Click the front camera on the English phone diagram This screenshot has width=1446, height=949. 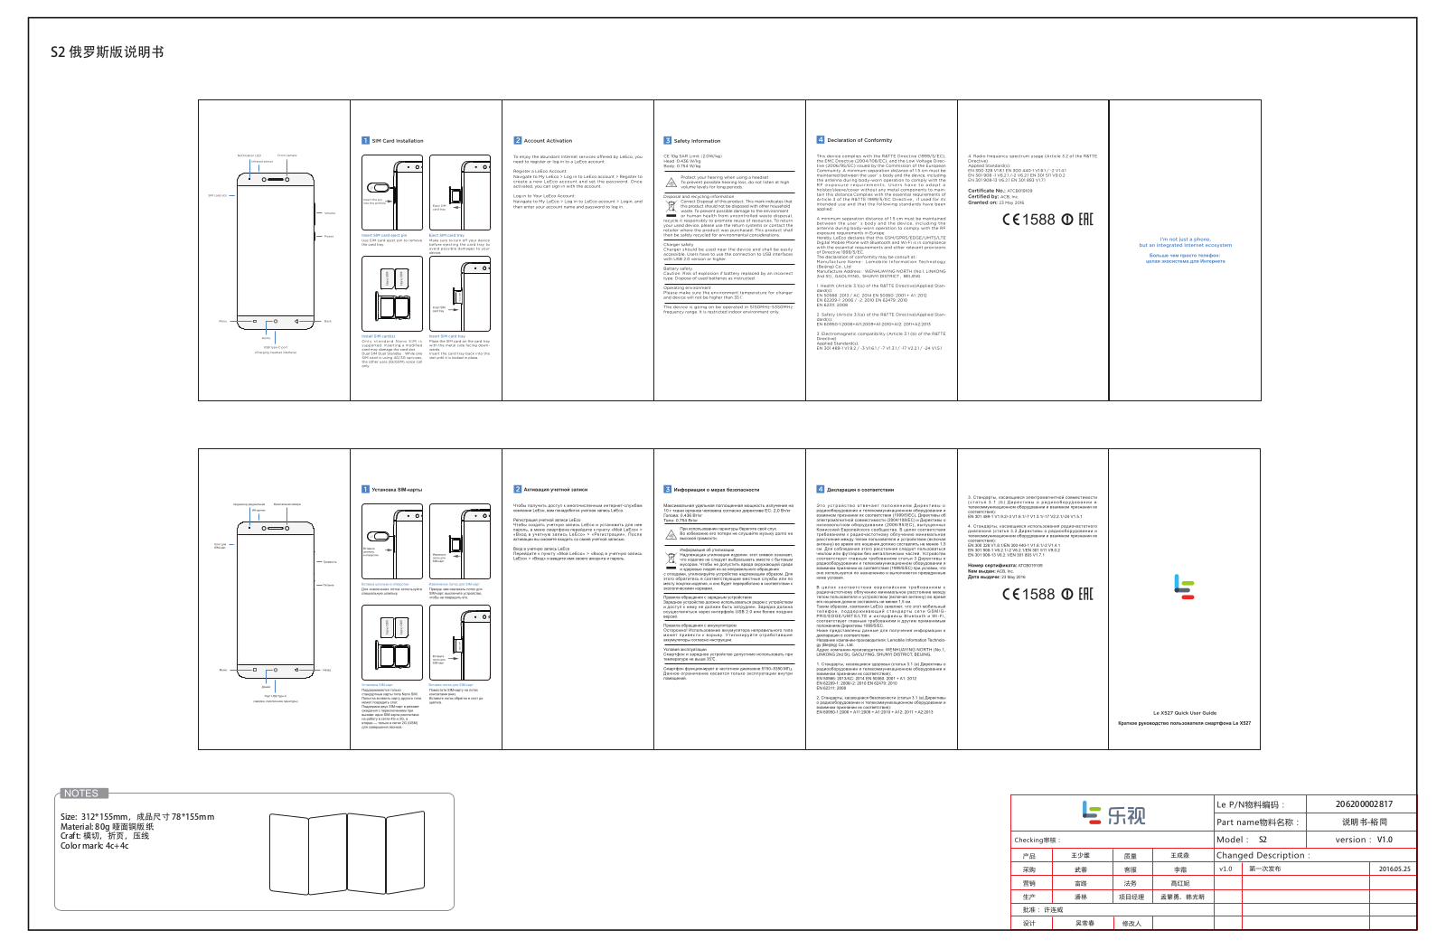coord(287,179)
